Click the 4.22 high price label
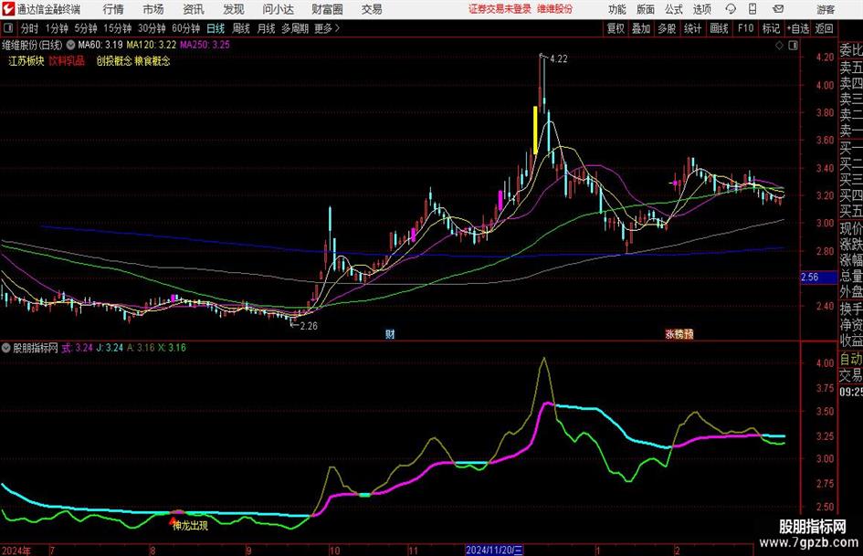863x556 pixels. [x=558, y=58]
